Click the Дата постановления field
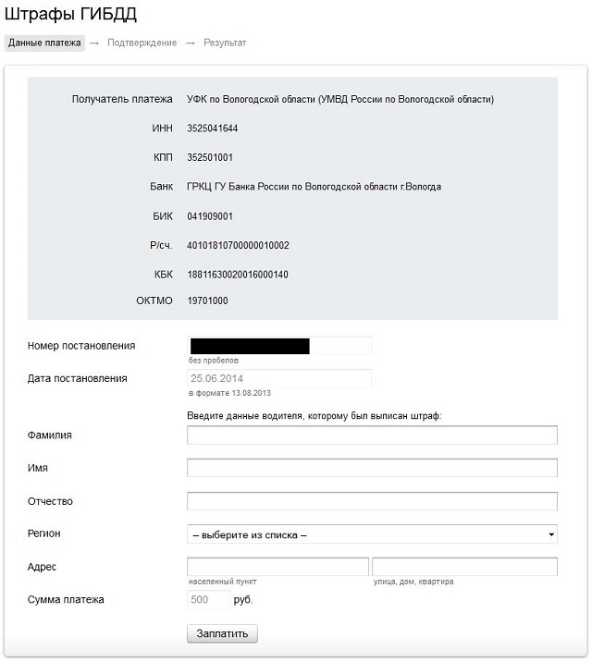Image resolution: width=592 pixels, height=662 pixels. pyautogui.click(x=278, y=378)
